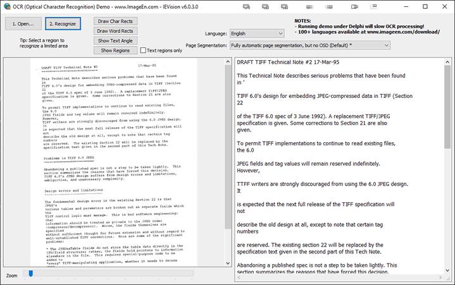Click the scanned TIFF document image
The width and height of the screenshot is (455, 285).
pyautogui.click(x=114, y=162)
